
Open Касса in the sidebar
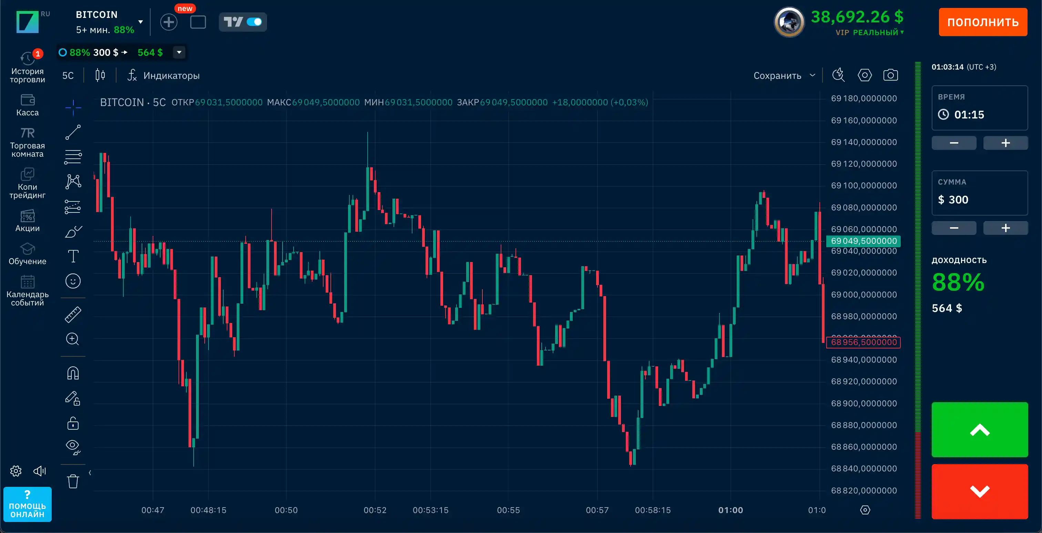tap(28, 105)
